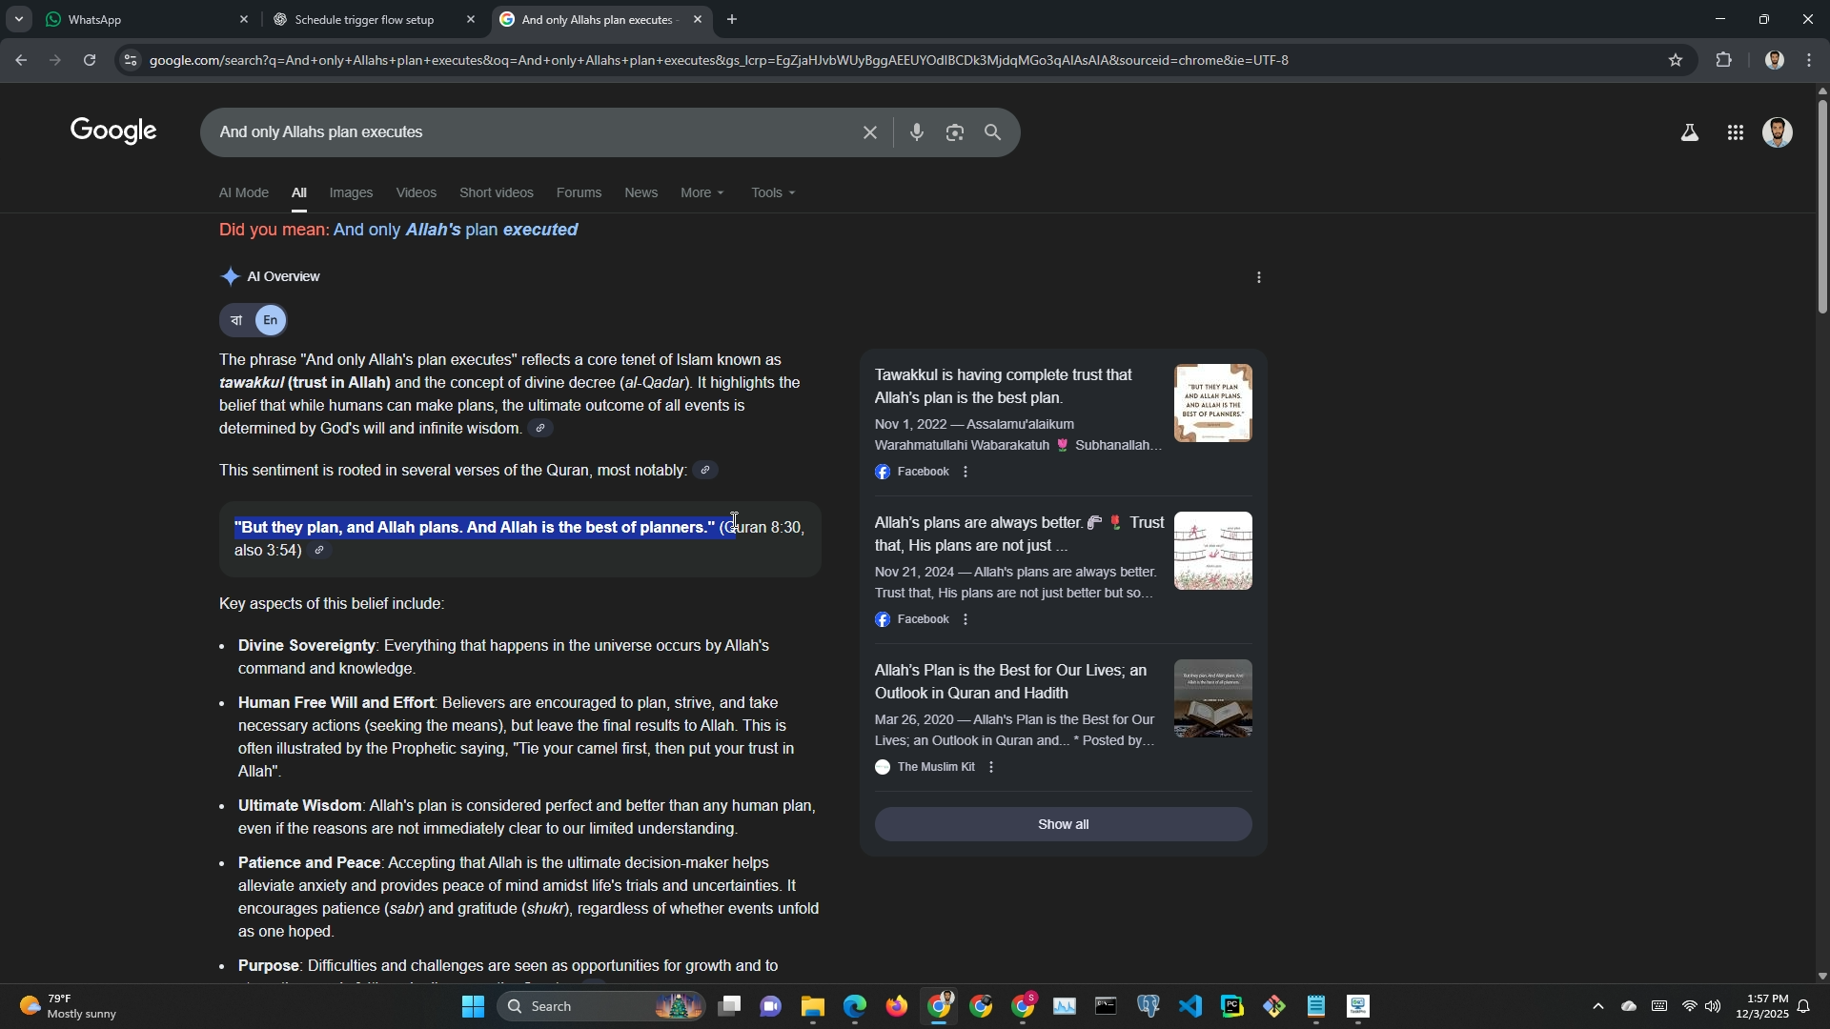Open the Schedule trigger flow setup tab
Image resolution: width=1830 pixels, height=1029 pixels.
[x=364, y=19]
